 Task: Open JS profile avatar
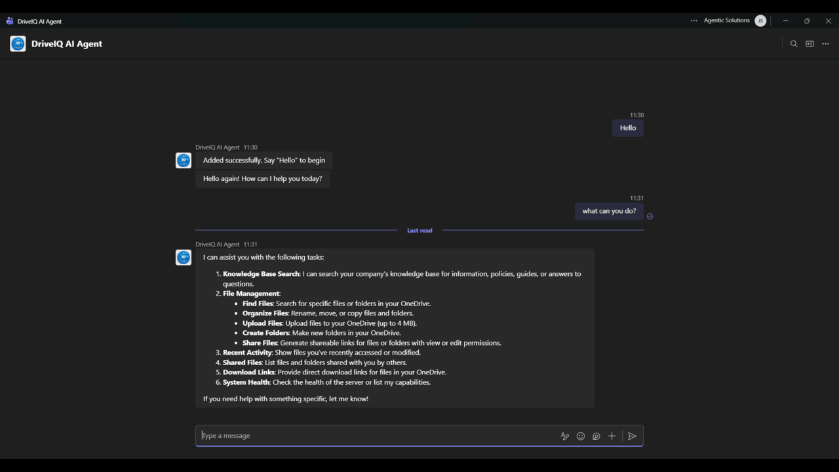(x=760, y=21)
